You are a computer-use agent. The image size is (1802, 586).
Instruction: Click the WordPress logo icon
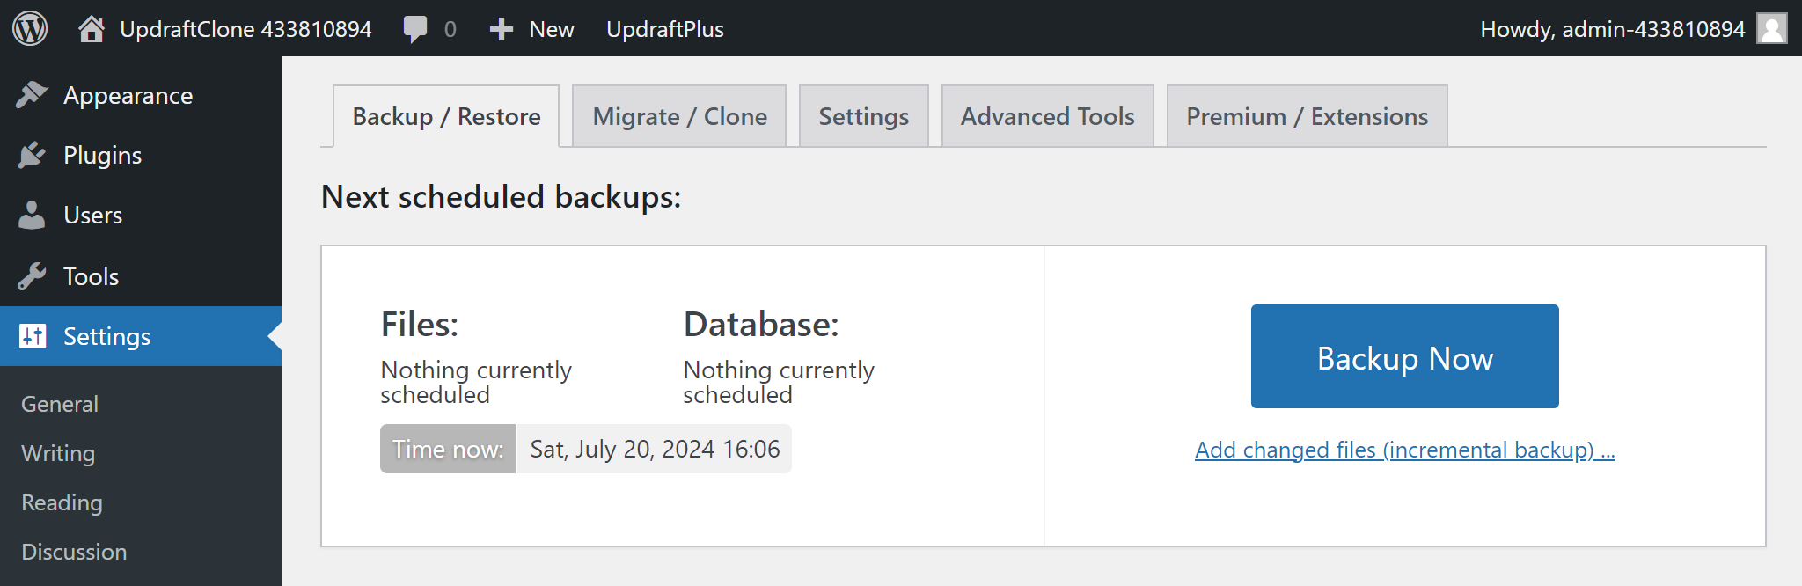click(x=30, y=28)
